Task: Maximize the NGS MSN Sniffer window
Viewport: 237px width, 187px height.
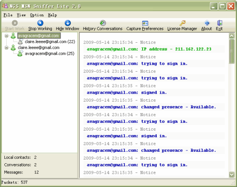Action: [223, 6]
